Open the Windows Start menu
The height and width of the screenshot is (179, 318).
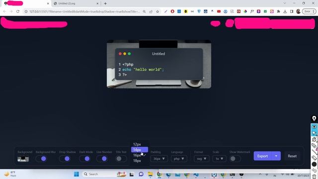tap(77, 174)
